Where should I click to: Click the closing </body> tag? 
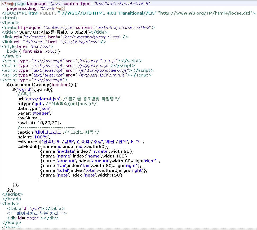tap(12, 223)
